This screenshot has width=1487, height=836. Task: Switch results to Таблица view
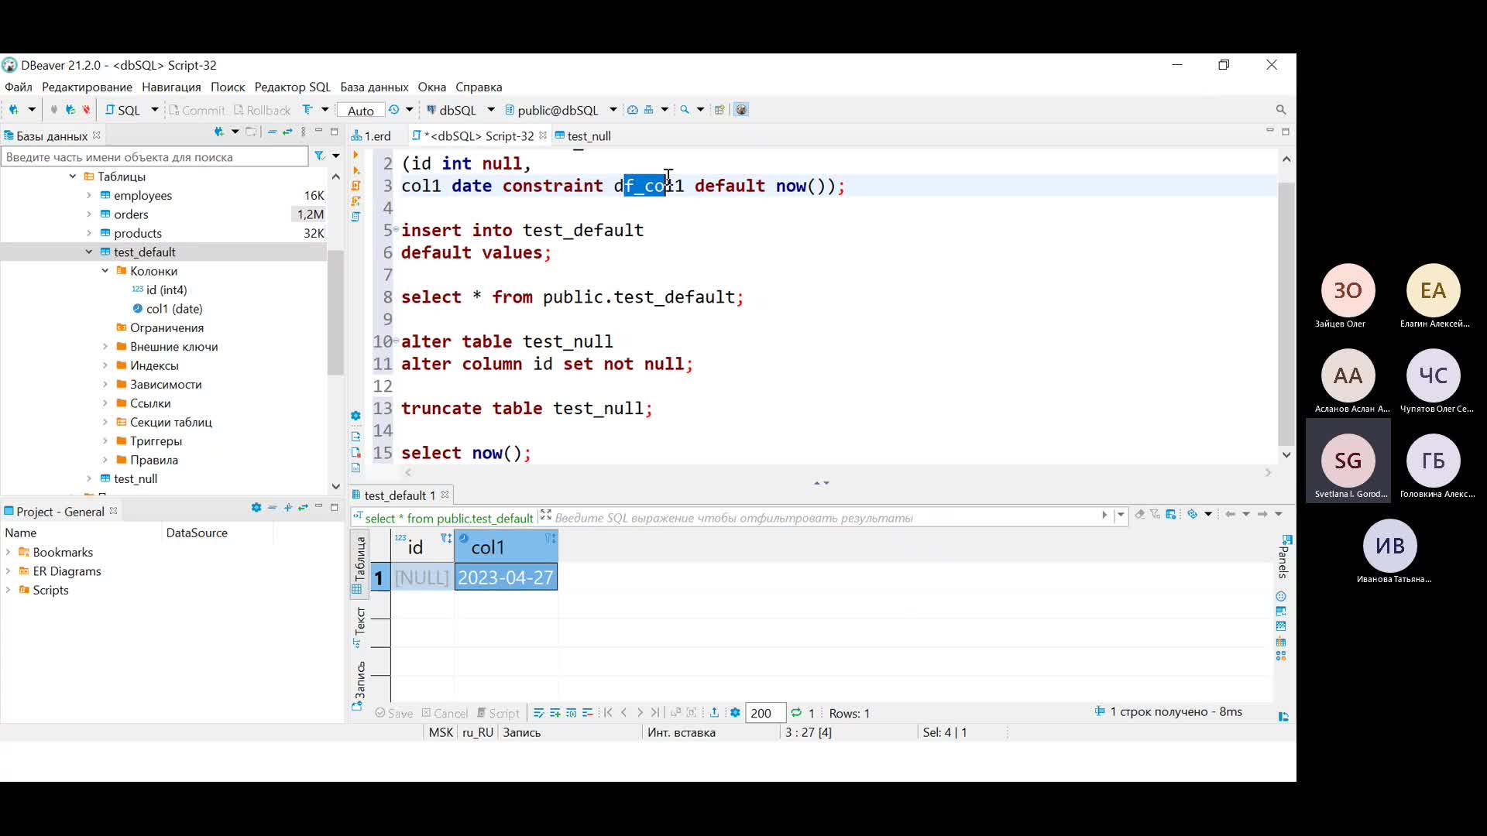pyautogui.click(x=360, y=565)
